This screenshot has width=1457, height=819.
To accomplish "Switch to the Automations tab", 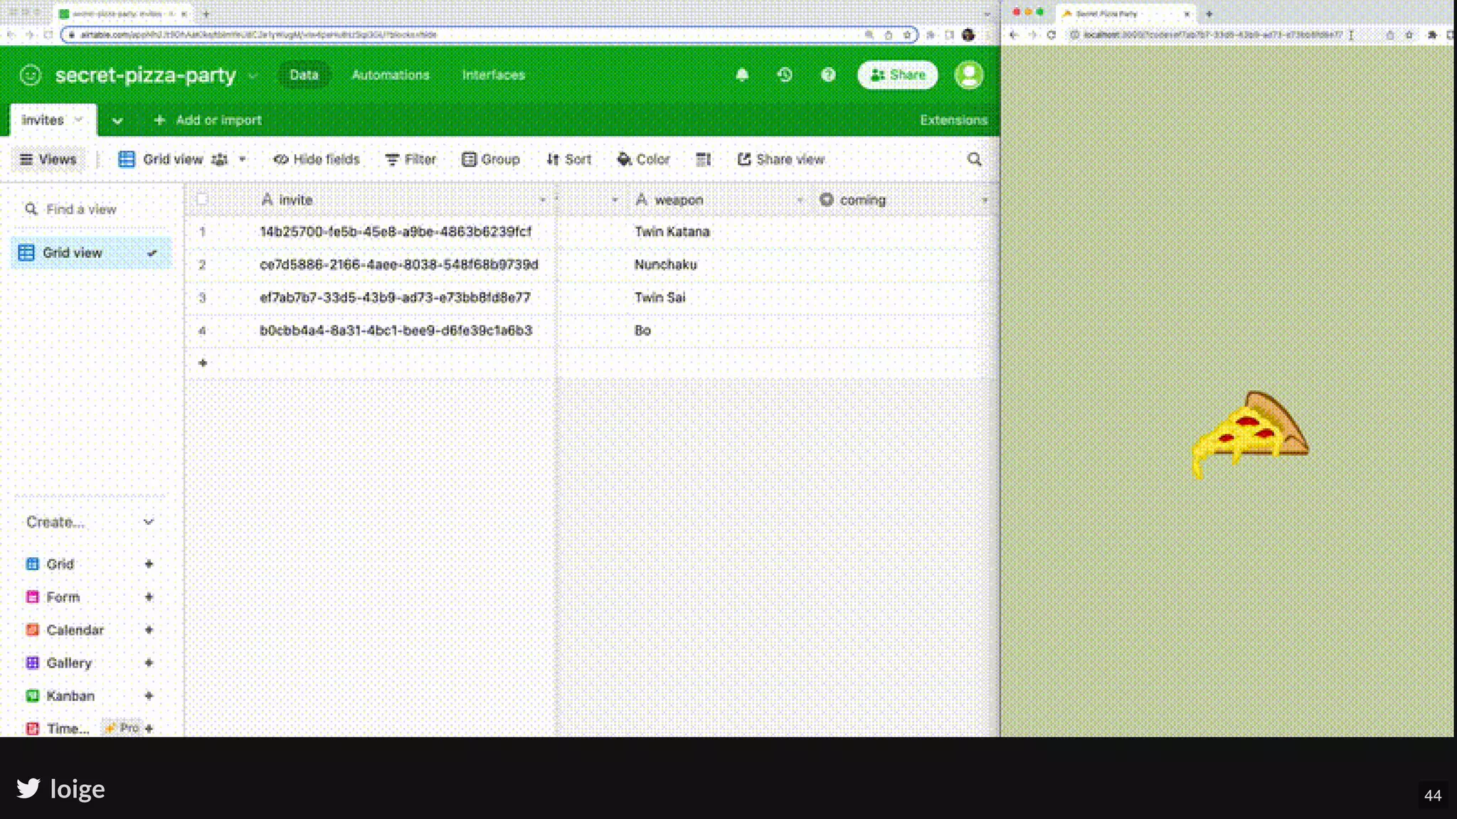I will 390,75.
